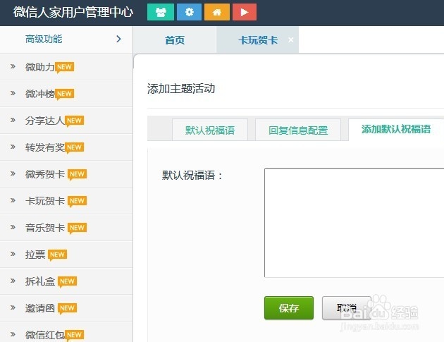Expand arrow beside 邀请函

coord(13,307)
